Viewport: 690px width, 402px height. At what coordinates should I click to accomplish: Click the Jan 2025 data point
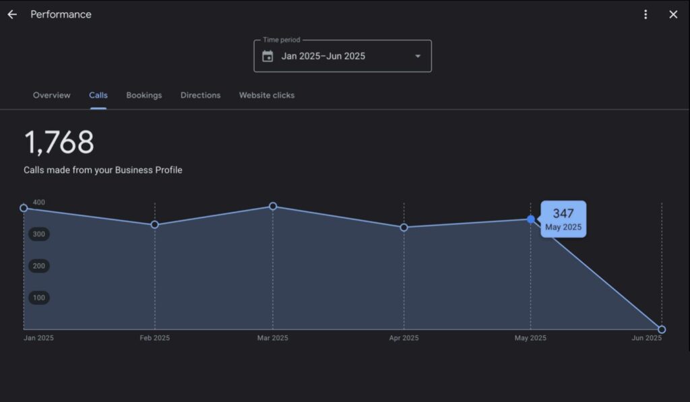tap(24, 208)
